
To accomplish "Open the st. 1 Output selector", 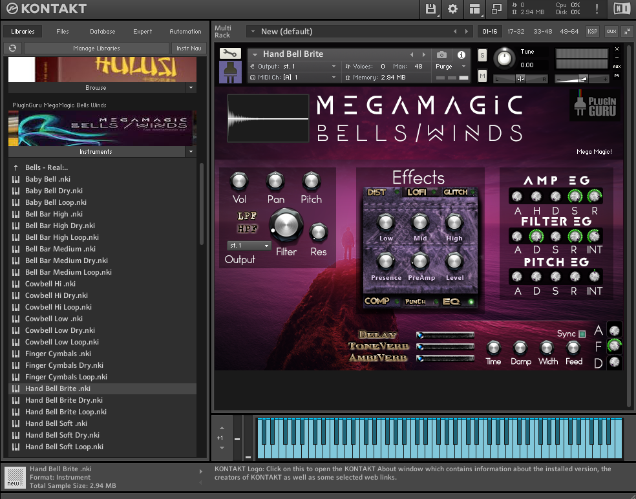I will (249, 246).
